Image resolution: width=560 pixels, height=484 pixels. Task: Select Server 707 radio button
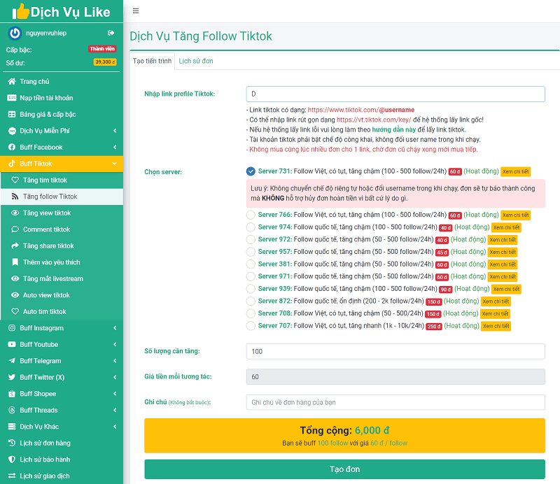251,325
